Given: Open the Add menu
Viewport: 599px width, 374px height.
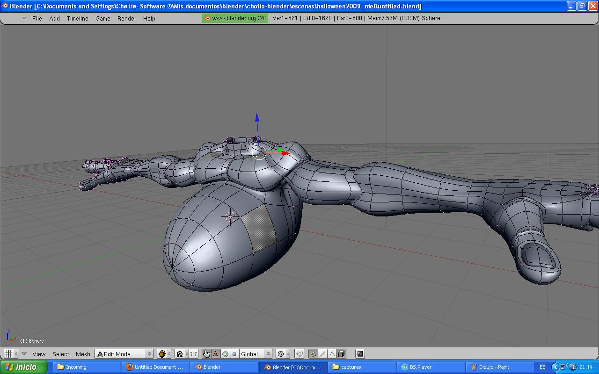Looking at the screenshot, I should (55, 18).
